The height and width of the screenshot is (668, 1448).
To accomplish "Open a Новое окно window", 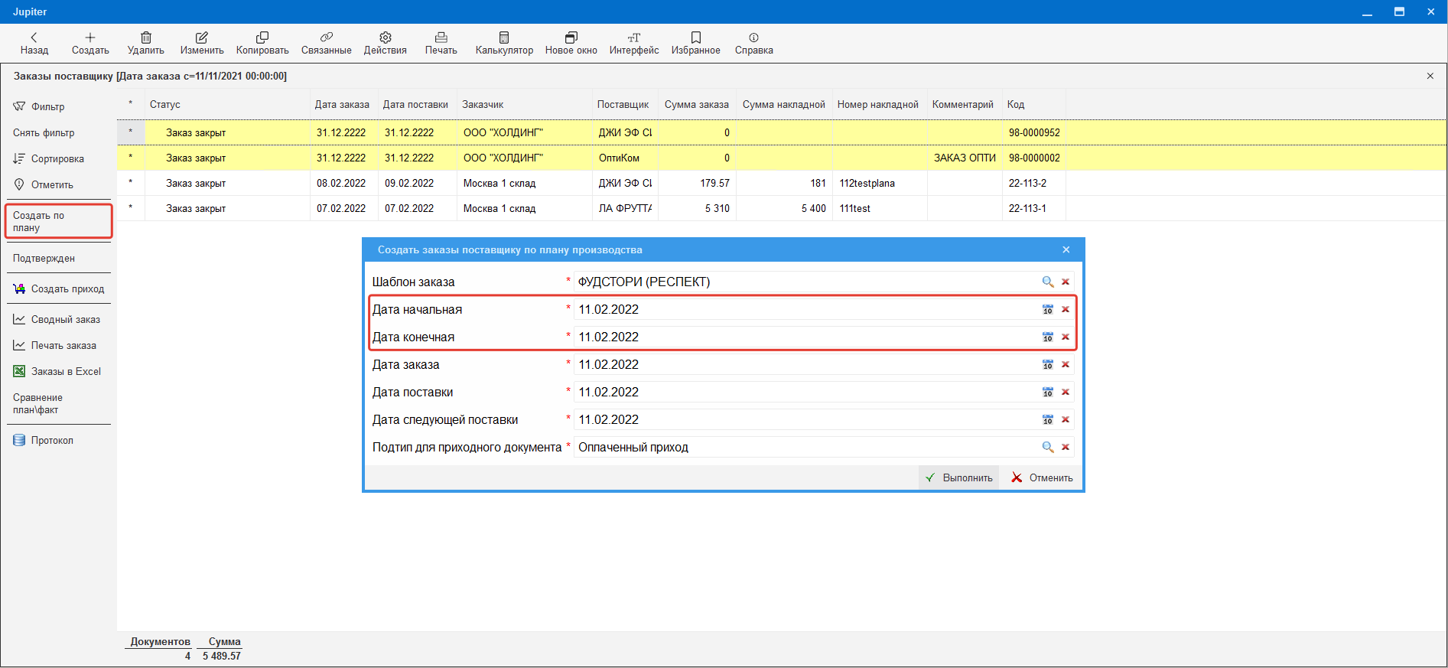I will [x=571, y=44].
